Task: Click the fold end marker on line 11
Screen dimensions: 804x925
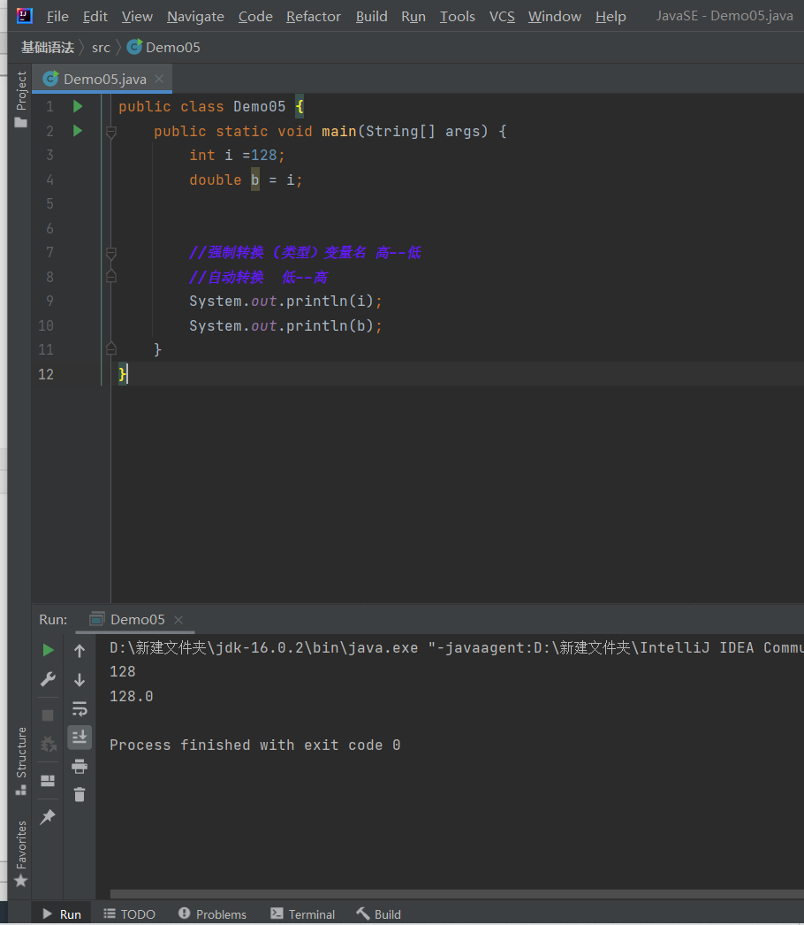Action: coord(110,348)
